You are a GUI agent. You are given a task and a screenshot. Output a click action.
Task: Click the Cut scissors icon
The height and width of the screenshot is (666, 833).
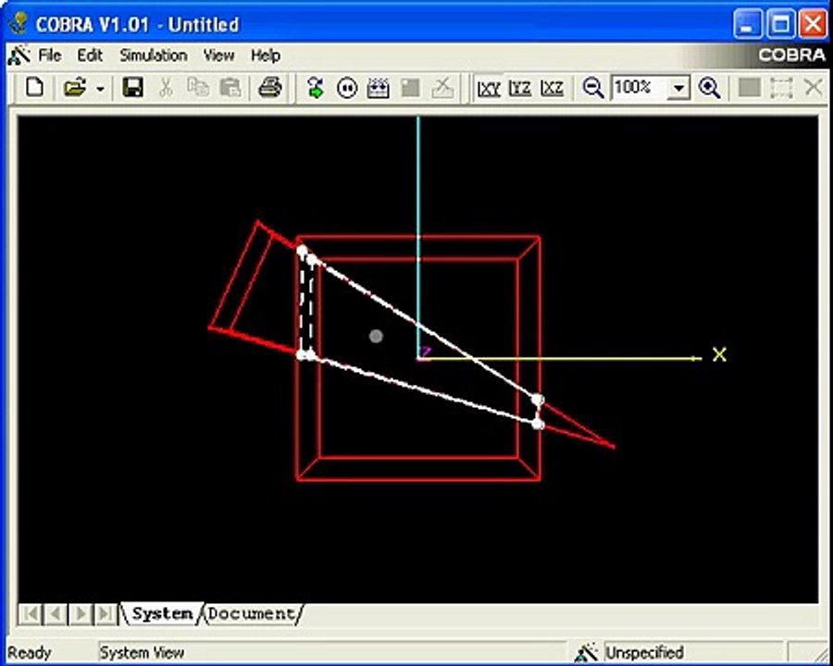[x=166, y=87]
